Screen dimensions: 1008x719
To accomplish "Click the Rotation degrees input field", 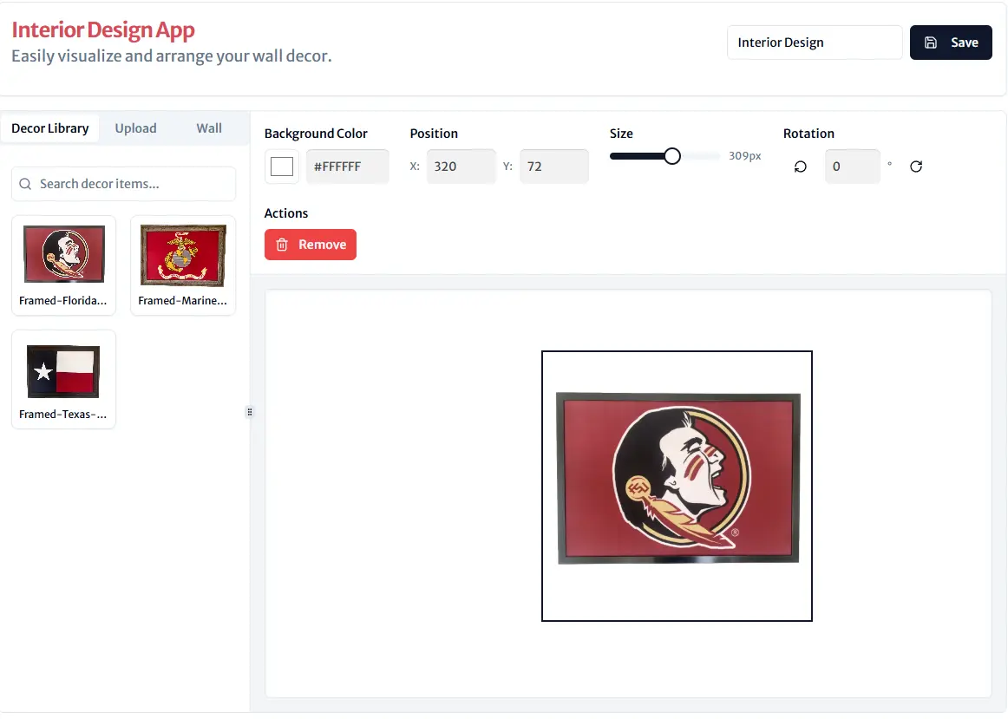I will 853,167.
